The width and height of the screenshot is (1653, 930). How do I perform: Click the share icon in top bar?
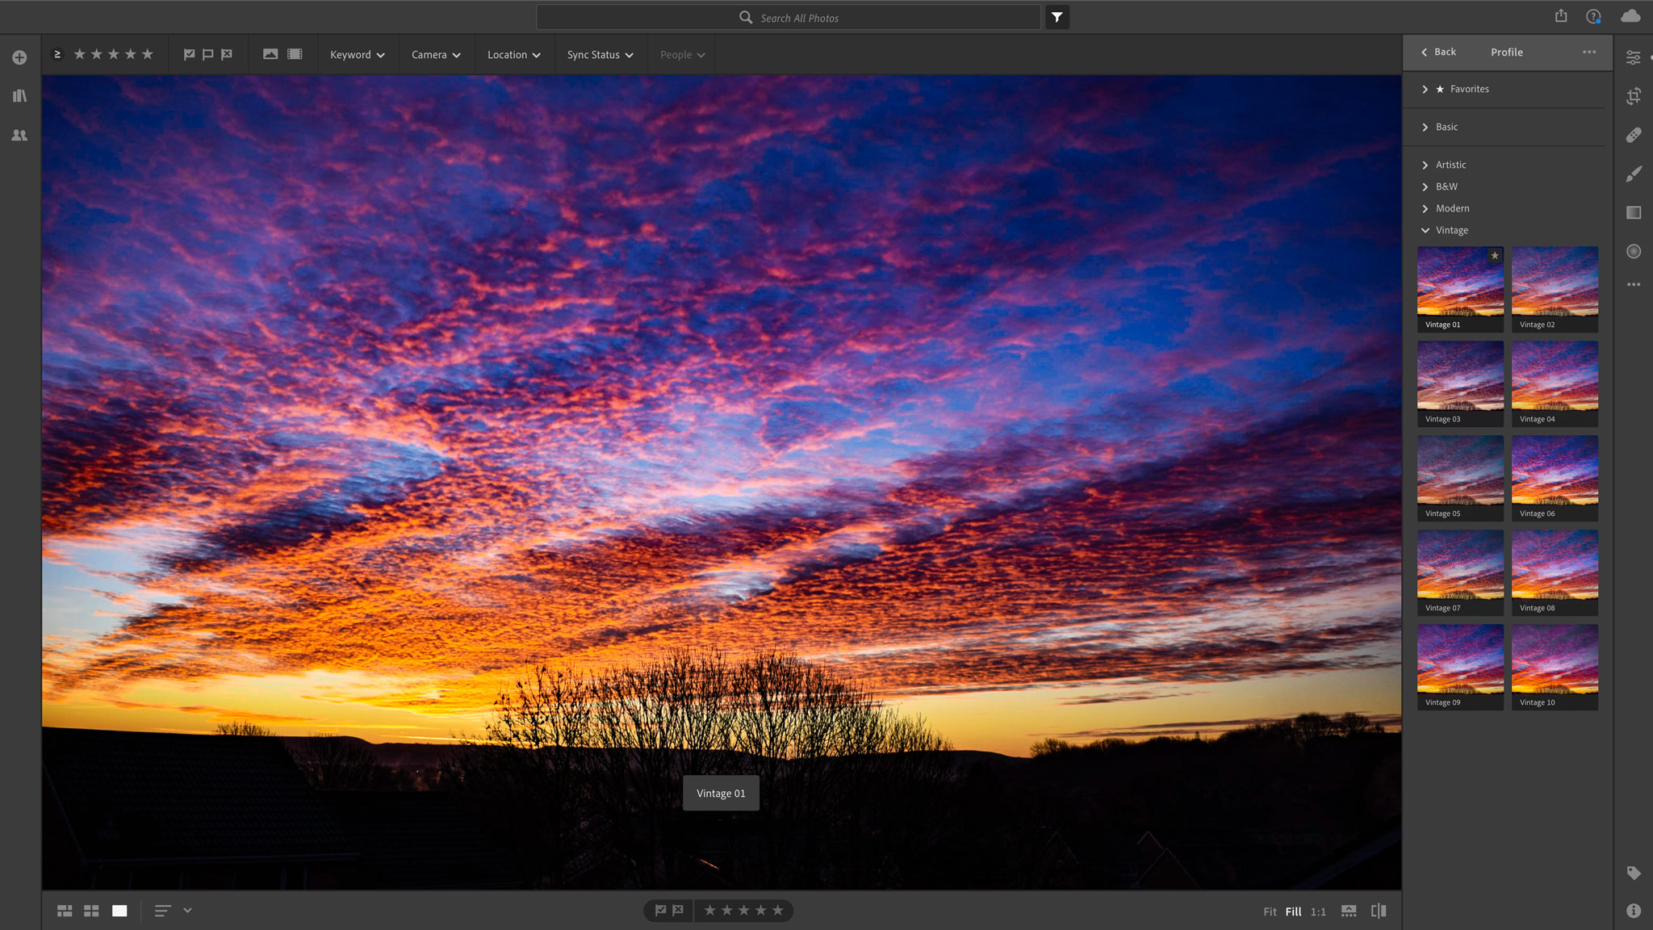click(x=1561, y=15)
